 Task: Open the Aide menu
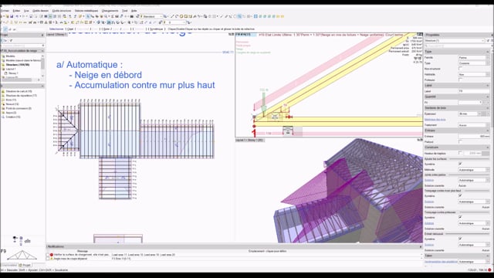134,11
